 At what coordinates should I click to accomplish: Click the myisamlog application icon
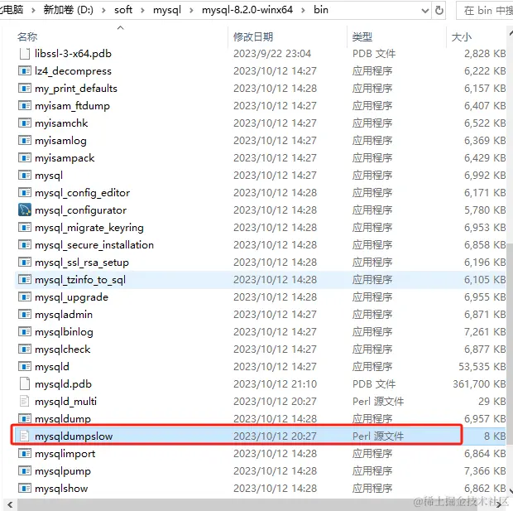(x=25, y=140)
